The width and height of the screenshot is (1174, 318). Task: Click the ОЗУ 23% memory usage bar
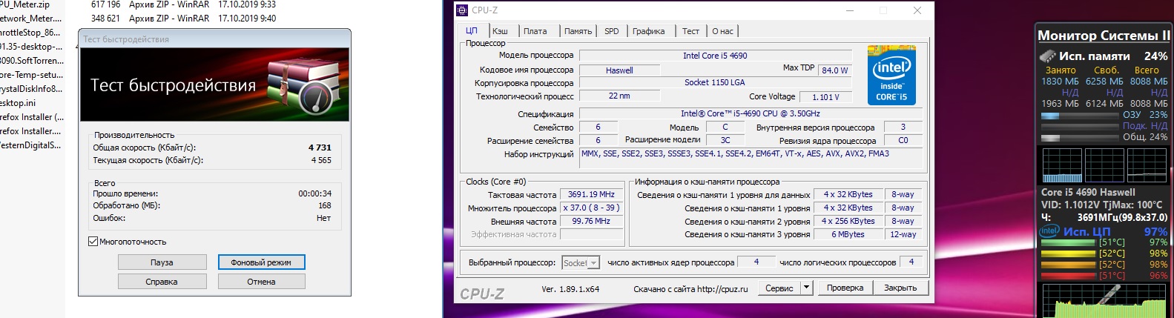coord(1079,116)
